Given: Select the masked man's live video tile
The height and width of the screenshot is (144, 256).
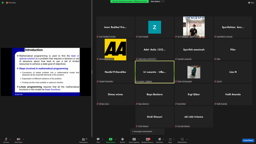Looking at the screenshot, I should tap(194, 27).
